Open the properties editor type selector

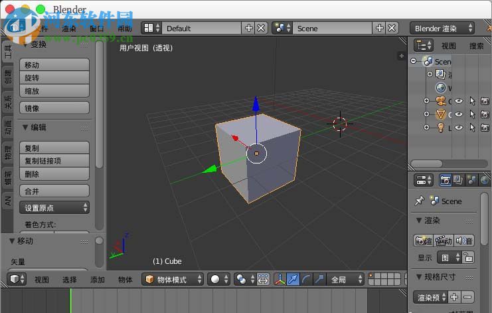click(x=424, y=180)
